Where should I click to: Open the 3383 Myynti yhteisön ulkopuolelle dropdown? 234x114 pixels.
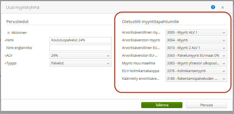pos(196,63)
